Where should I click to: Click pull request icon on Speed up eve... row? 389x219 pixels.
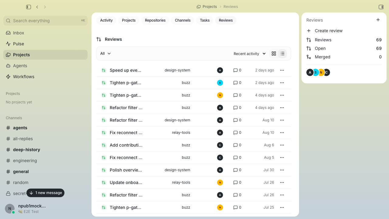click(x=103, y=70)
